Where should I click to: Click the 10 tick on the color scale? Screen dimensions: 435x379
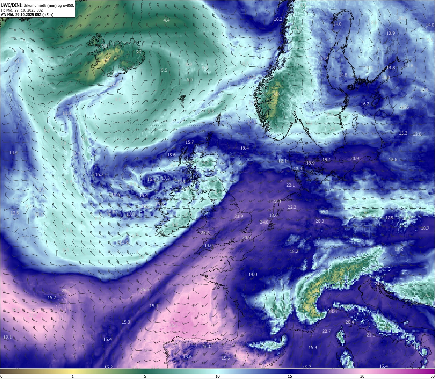[x=217, y=376]
